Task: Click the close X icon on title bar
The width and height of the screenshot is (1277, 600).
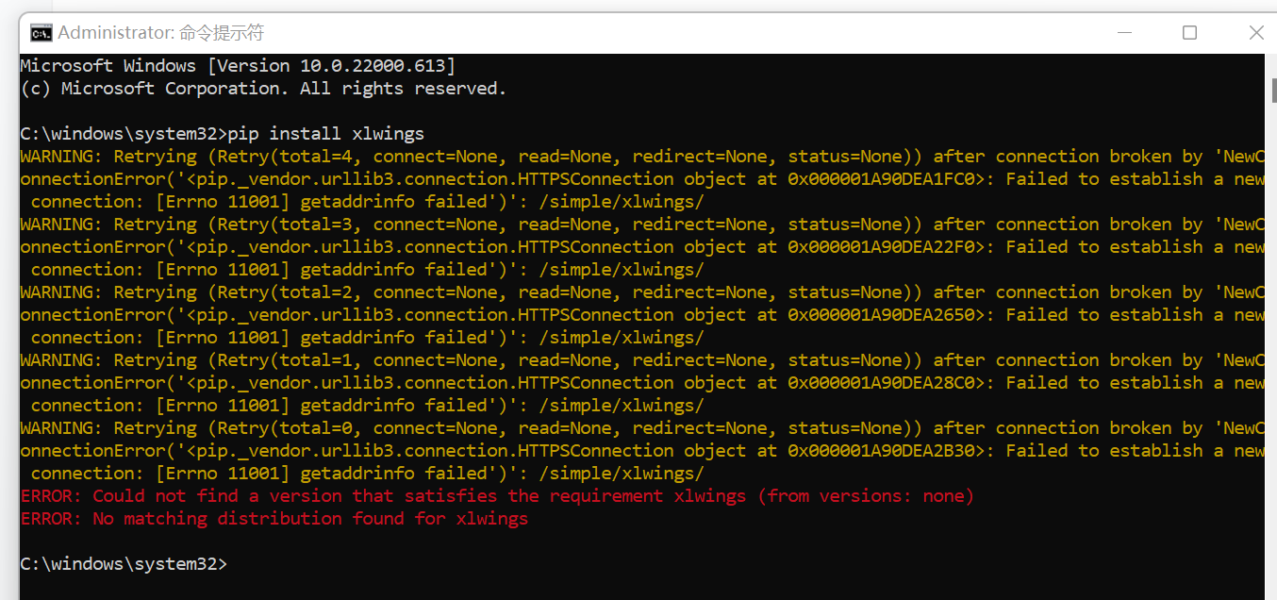Action: point(1256,31)
